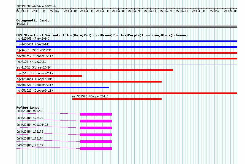Select the red dgv46n21 loss bar

click(x=127, y=53)
